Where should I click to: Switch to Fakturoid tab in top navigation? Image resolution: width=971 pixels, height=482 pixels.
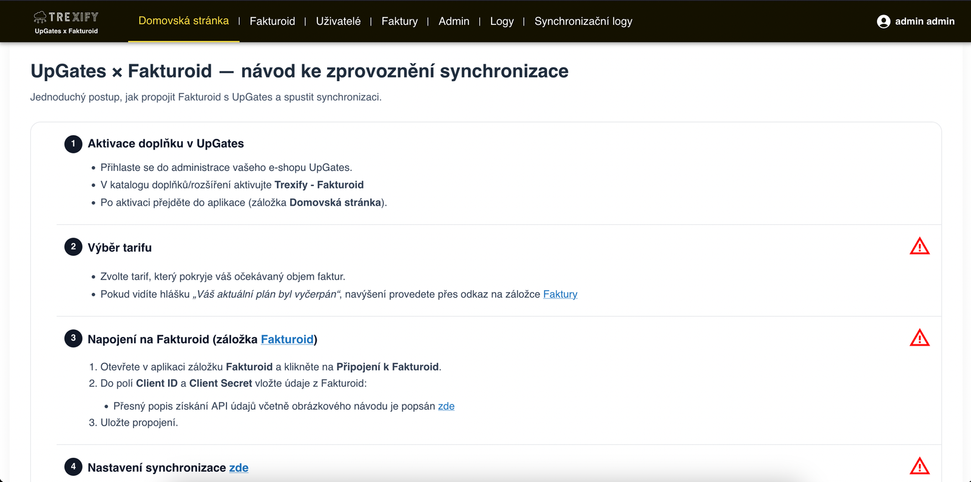pos(272,21)
